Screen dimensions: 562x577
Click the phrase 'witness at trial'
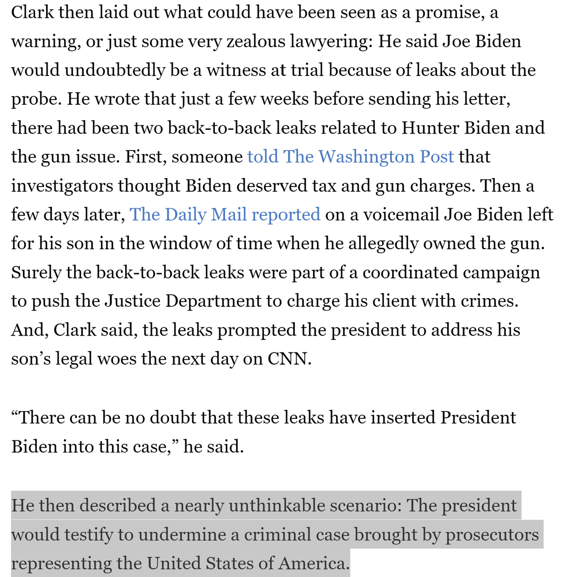coord(266,70)
